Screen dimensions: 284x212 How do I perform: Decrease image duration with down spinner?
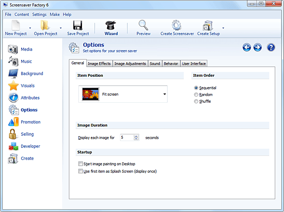click(136, 139)
